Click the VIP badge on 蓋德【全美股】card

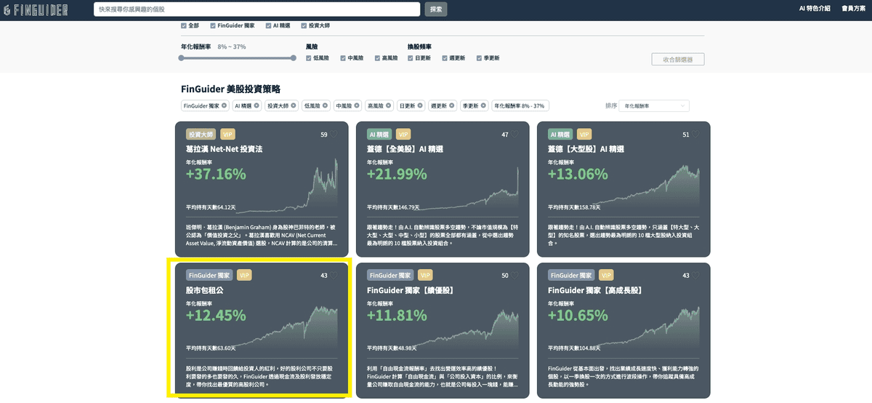coord(403,135)
